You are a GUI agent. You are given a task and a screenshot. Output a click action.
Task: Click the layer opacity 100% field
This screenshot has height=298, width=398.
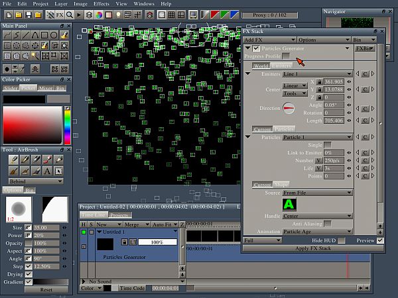point(157,242)
